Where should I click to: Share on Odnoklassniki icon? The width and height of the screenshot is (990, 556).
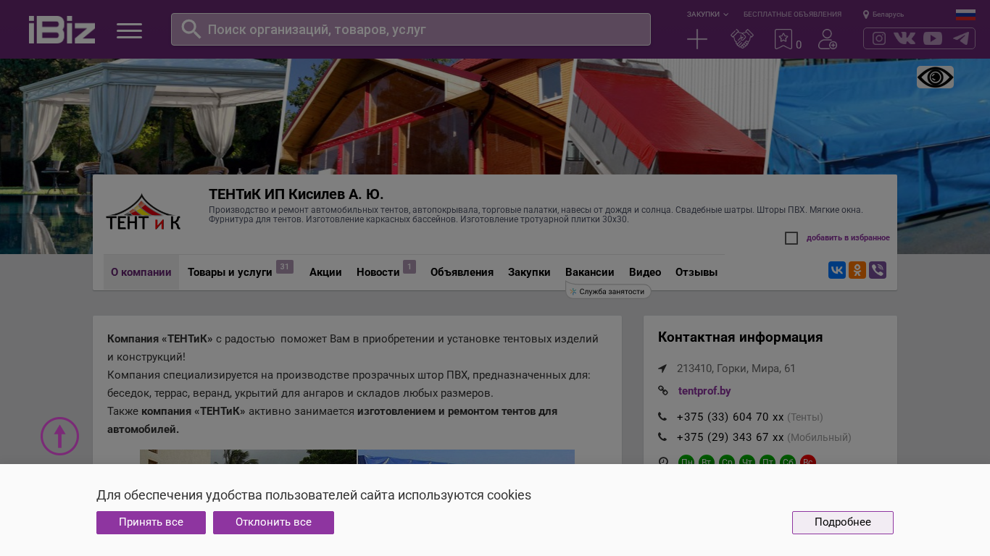pos(857,270)
